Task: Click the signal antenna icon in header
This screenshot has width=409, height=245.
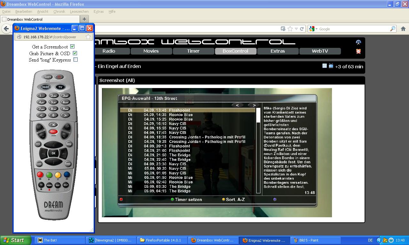Action: click(358, 42)
